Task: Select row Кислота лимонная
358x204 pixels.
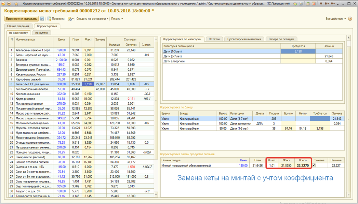Action: pyautogui.click(x=81, y=94)
